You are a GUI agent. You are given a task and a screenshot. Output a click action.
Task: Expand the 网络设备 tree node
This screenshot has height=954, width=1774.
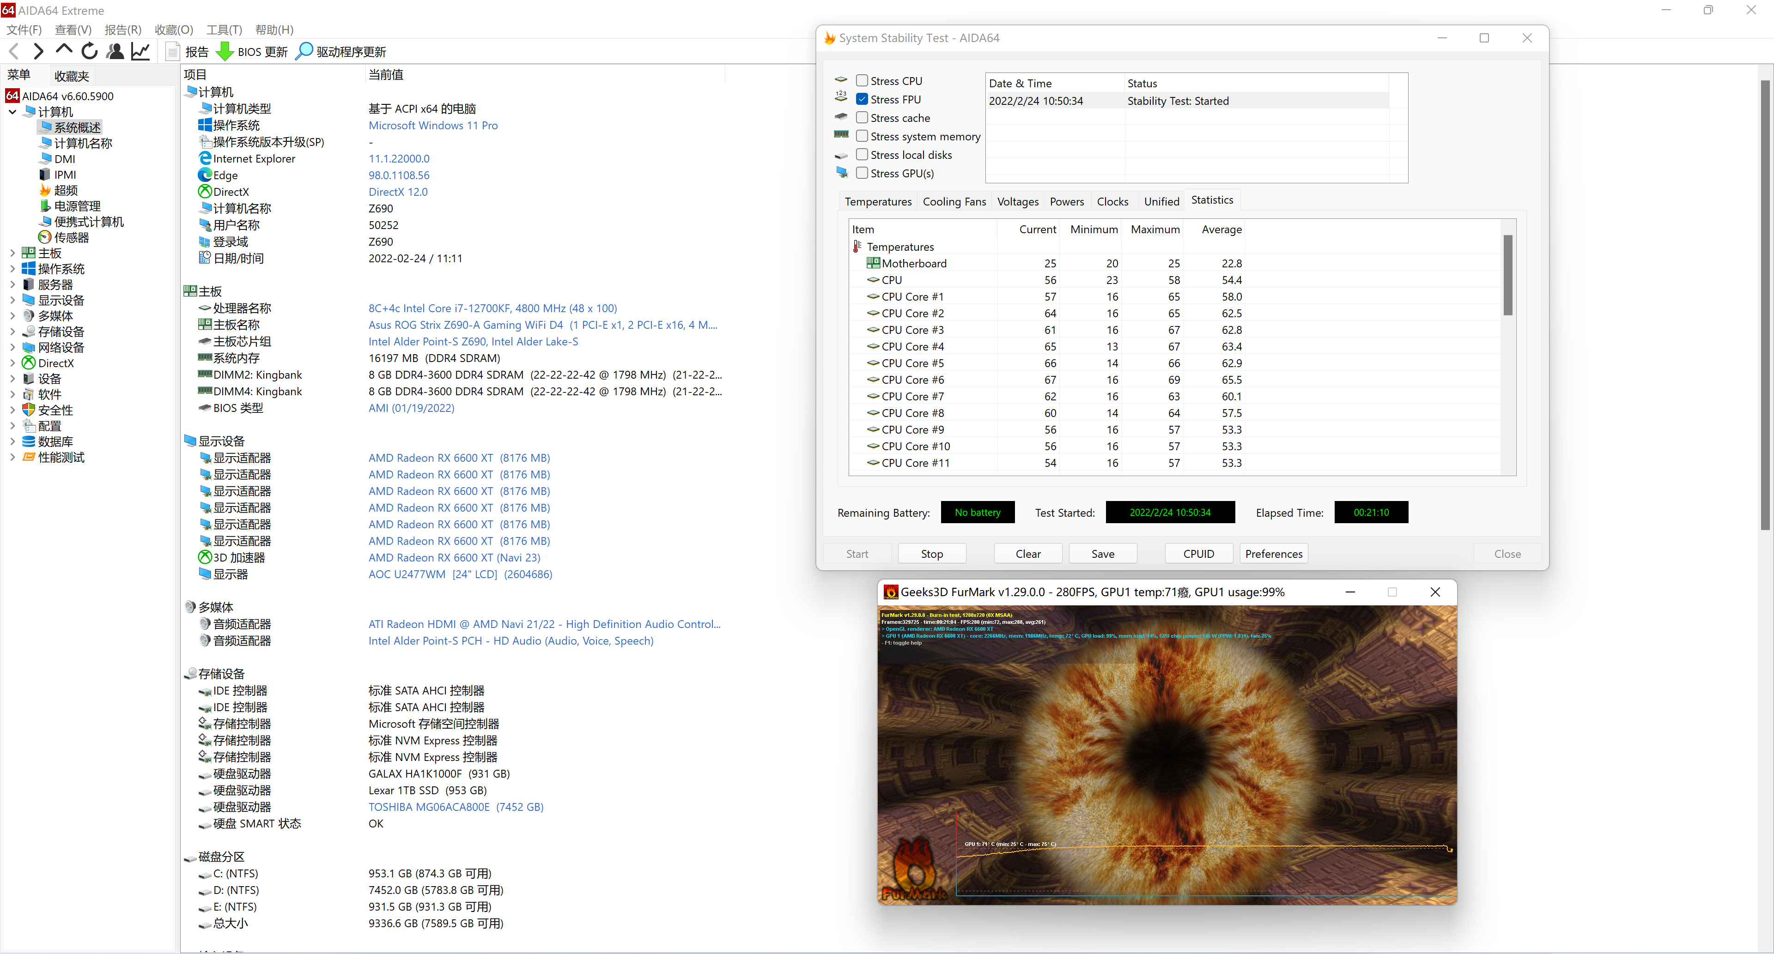coord(12,348)
